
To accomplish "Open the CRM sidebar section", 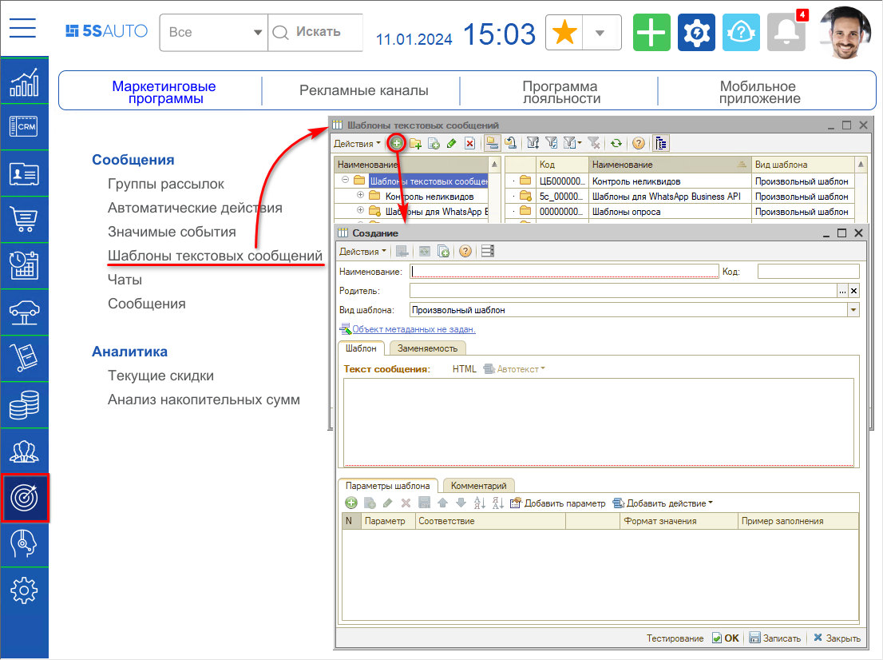I will click(x=24, y=127).
